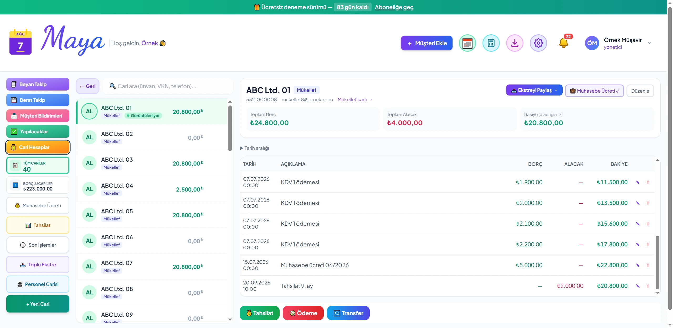Focus the Cari ara search field
The width and height of the screenshot is (673, 328).
coord(168,86)
